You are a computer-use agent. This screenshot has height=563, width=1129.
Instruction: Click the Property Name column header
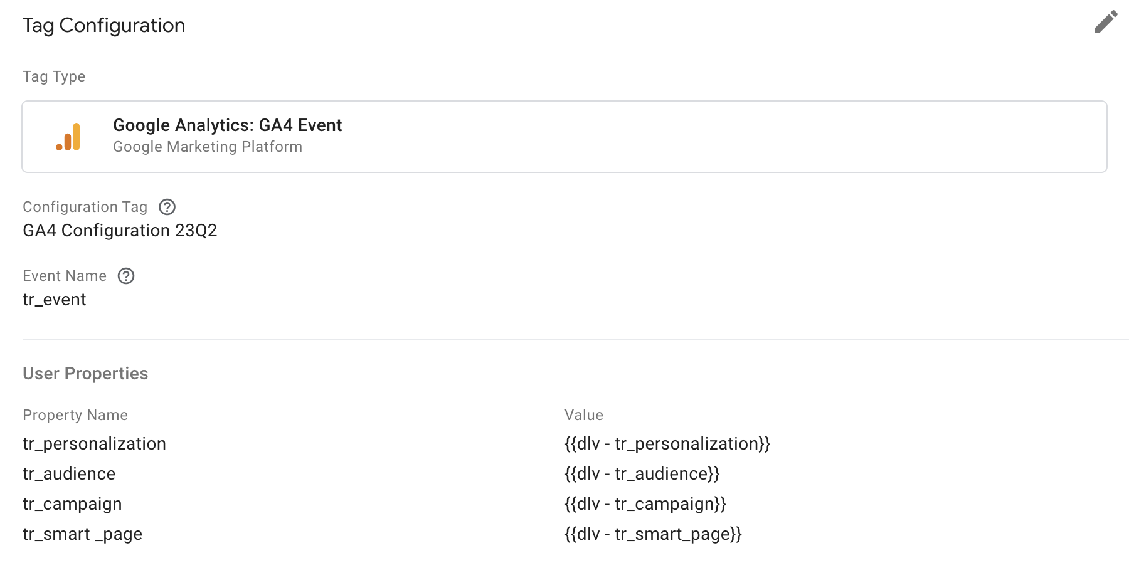[75, 414]
